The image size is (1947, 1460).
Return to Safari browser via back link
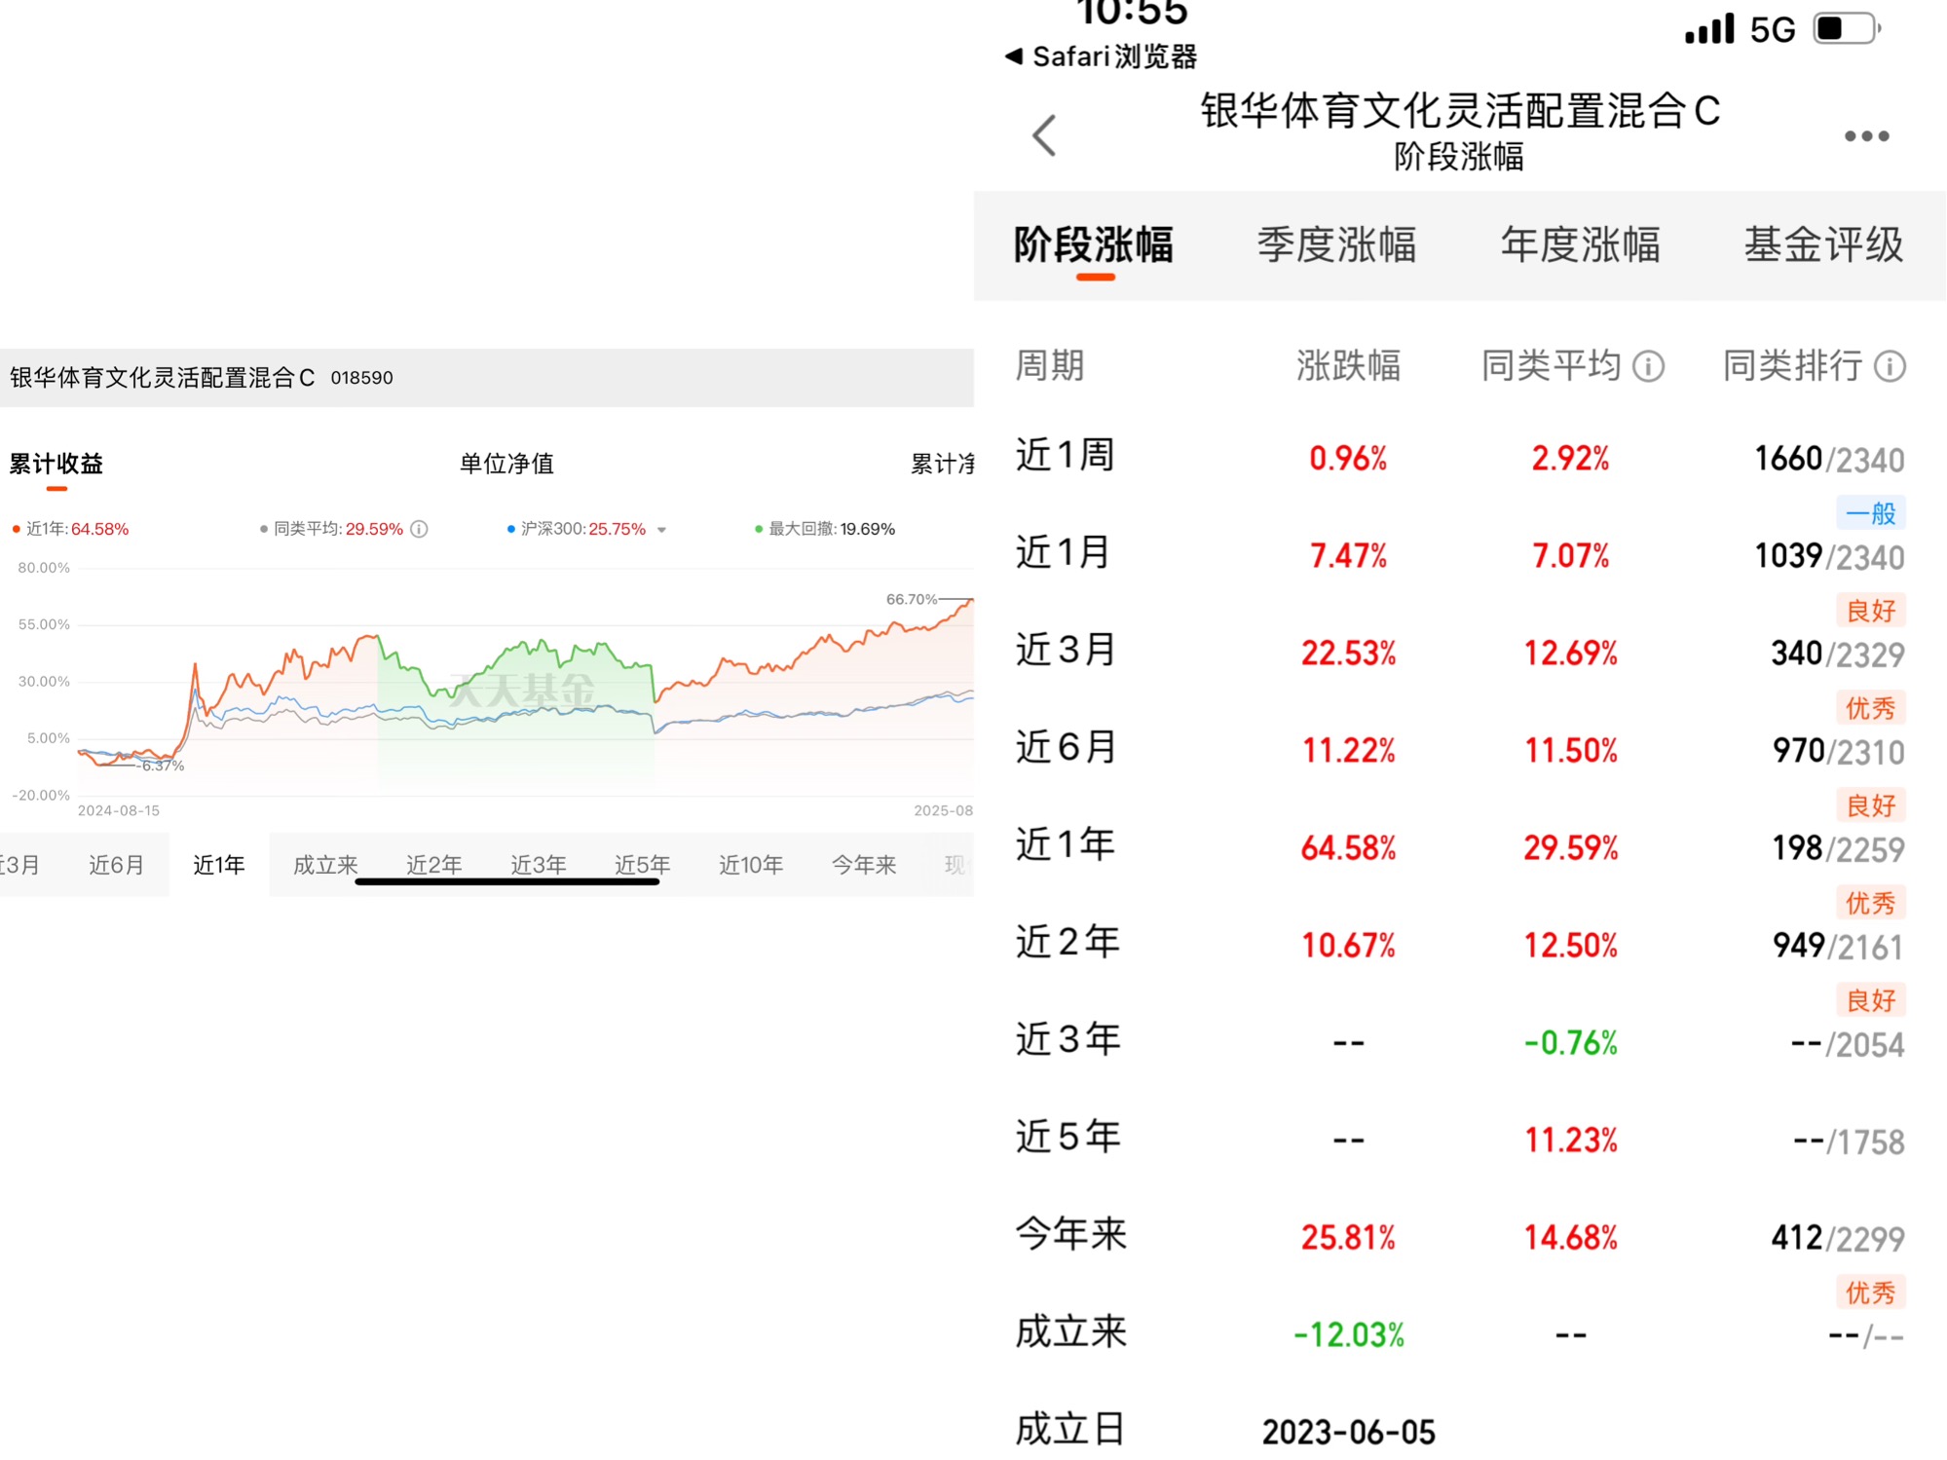point(1101,56)
